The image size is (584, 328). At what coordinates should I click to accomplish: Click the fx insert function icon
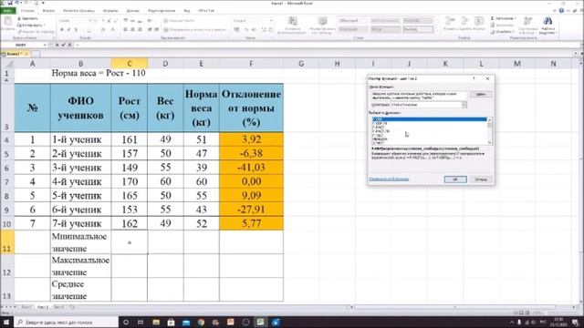click(x=69, y=45)
